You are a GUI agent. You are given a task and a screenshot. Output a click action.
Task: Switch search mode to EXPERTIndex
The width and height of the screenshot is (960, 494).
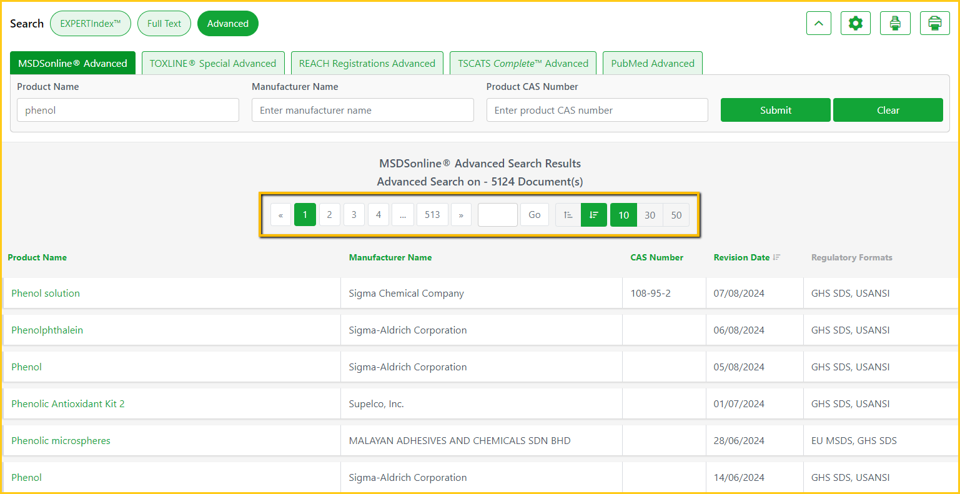(91, 24)
